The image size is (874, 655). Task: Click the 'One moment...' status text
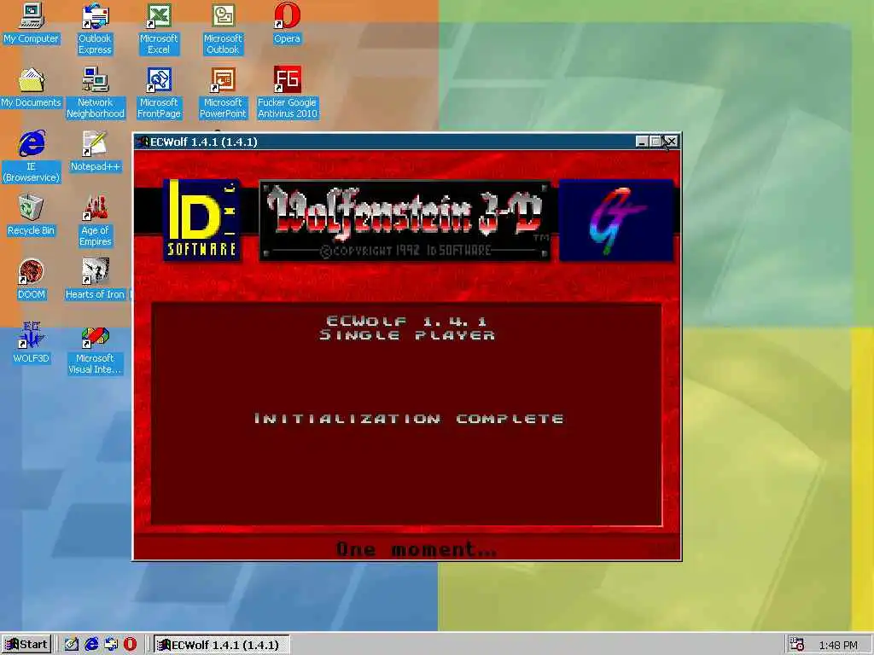tap(417, 549)
